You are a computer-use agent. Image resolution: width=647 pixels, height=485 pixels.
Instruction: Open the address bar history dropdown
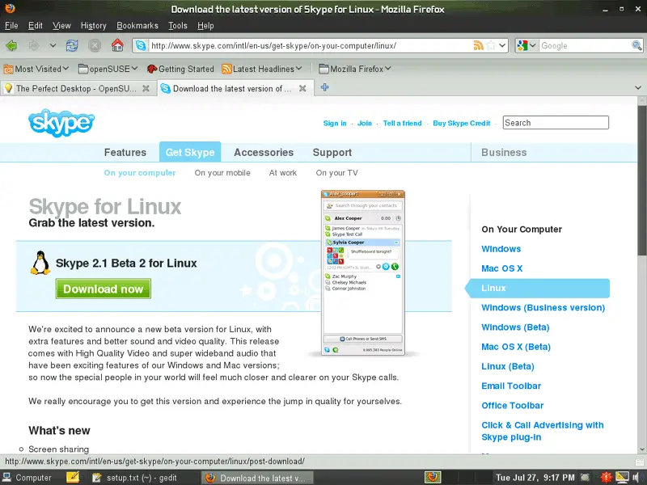[502, 45]
